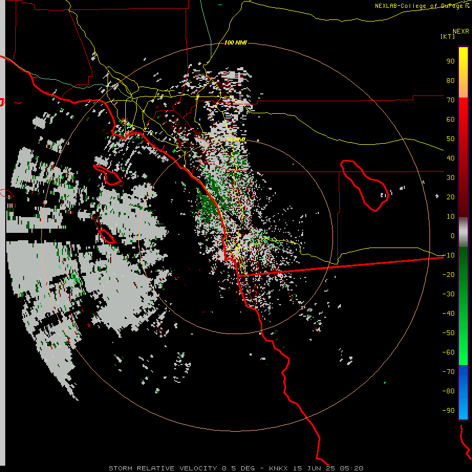Image resolution: width=472 pixels, height=472 pixels.
Task: Select the -70 value on the velocity scale
Action: (448, 372)
